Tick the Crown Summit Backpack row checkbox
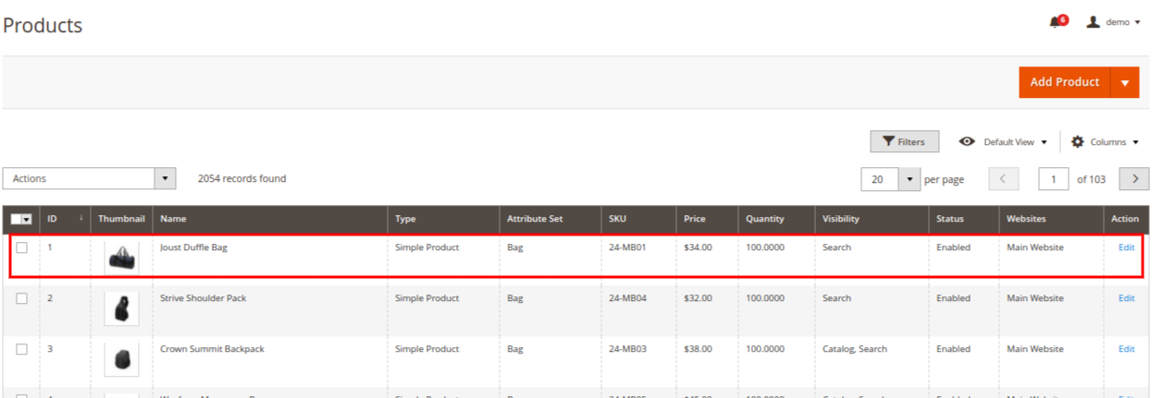 pyautogui.click(x=21, y=349)
